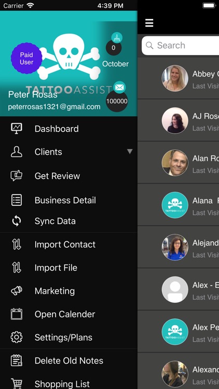This screenshot has width=219, height=389.
Task: Tap the 100000 message count circle
Action: (x=117, y=101)
